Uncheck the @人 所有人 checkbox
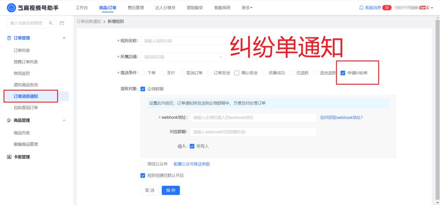 pyautogui.click(x=192, y=146)
